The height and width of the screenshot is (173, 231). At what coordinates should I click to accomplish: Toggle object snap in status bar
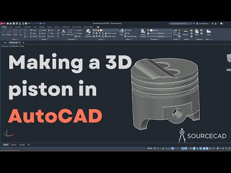click(186, 148)
